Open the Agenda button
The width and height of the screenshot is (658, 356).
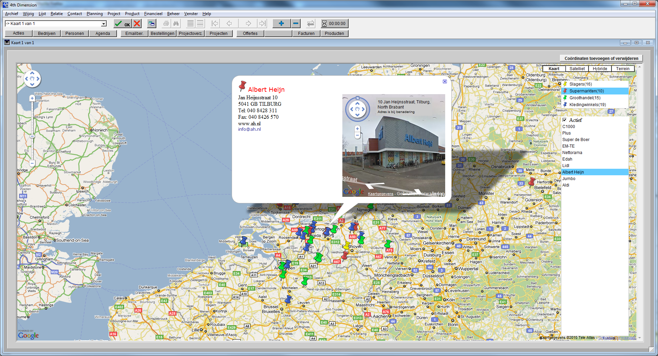103,33
